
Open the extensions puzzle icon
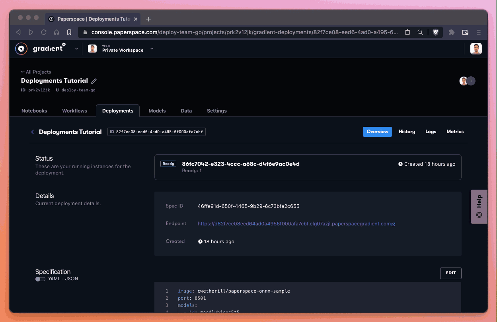(452, 32)
